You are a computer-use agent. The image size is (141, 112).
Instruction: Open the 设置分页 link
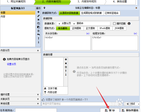pyautogui.click(x=11, y=64)
